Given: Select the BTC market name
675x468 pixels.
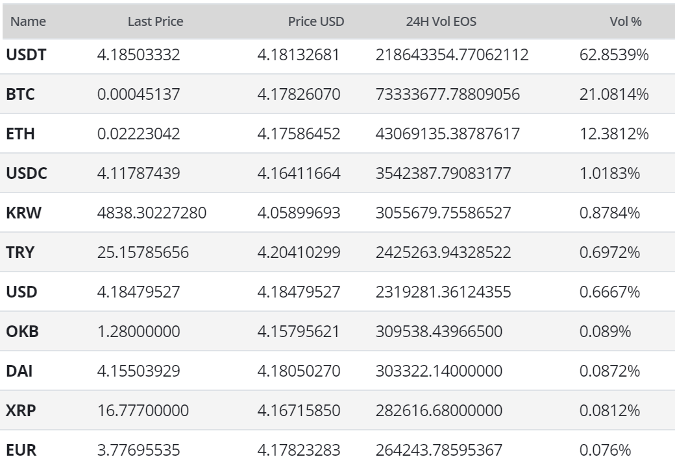Looking at the screenshot, I should click(20, 95).
